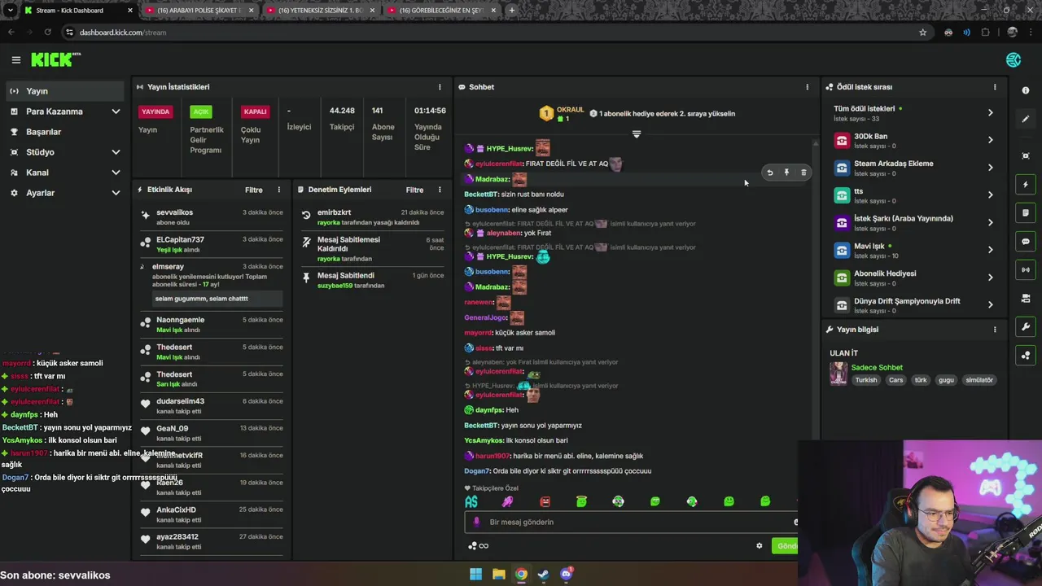Screen dimensions: 1042x586
Task: Open a new browser tab
Action: pyautogui.click(x=512, y=11)
